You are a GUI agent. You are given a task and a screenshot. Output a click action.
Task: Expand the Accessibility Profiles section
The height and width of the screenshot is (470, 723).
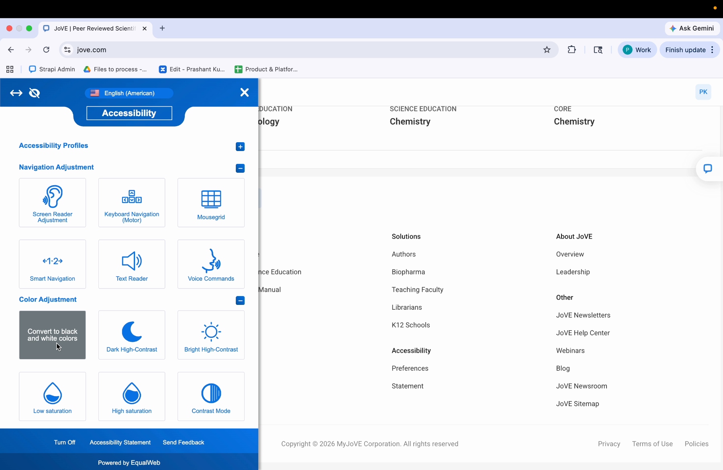click(240, 147)
